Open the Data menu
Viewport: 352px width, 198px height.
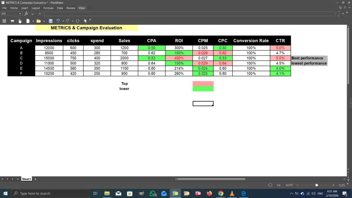[x=60, y=8]
